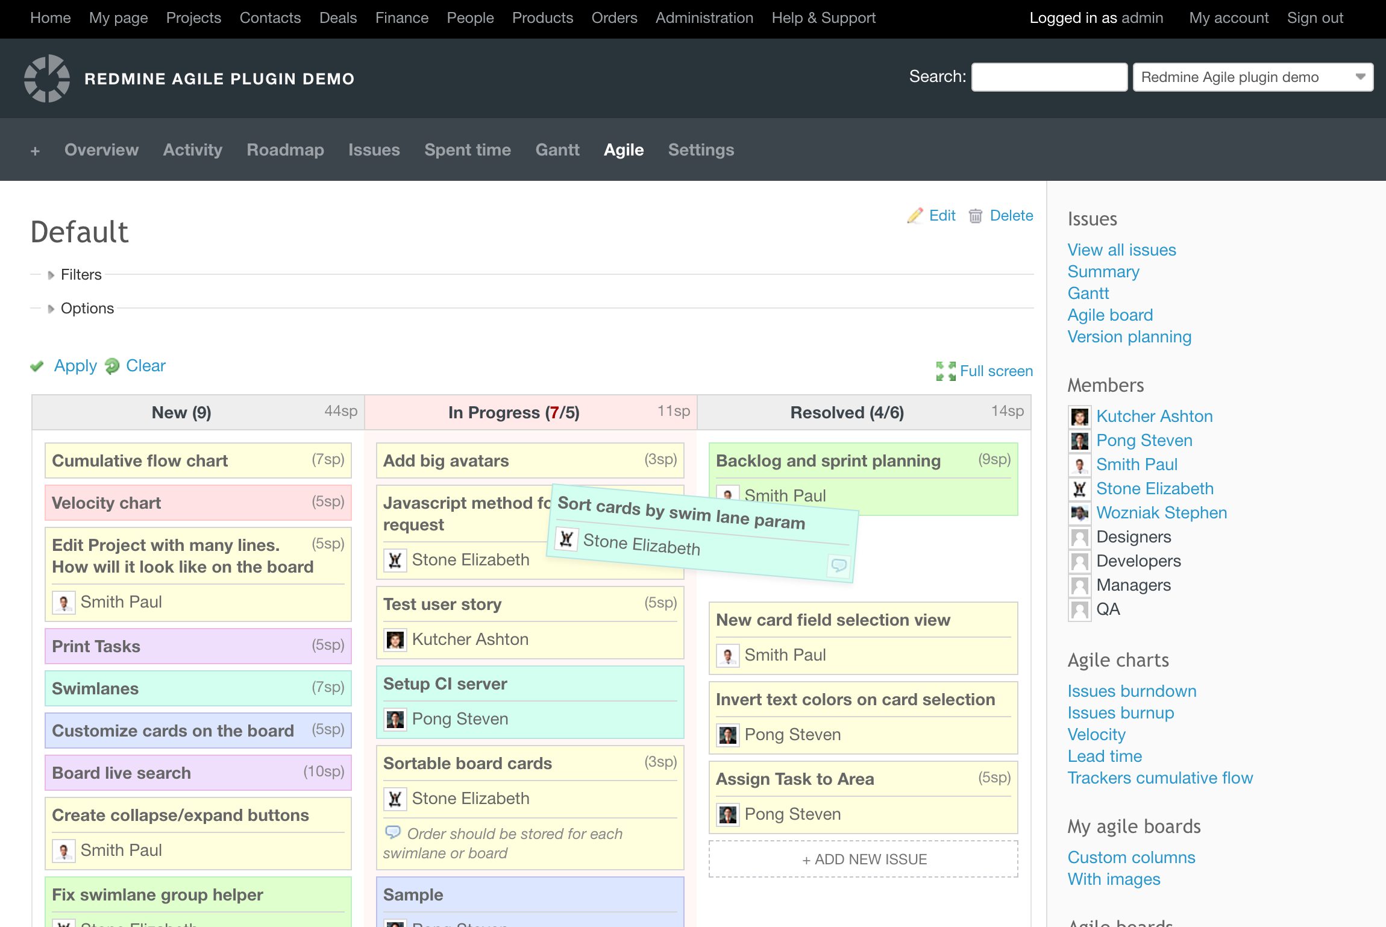Click the Search input field
The image size is (1386, 927).
click(x=1049, y=77)
